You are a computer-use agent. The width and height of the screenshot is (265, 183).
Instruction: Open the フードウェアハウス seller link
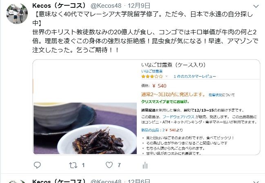(x=178, y=117)
